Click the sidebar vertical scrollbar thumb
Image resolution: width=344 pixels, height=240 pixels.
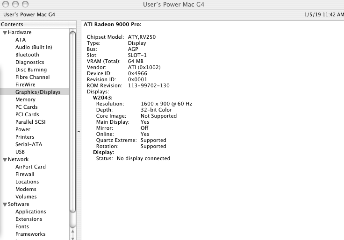pos(72,122)
